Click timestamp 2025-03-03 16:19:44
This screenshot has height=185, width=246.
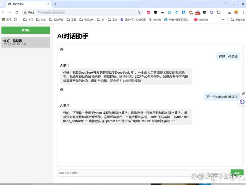click(15, 44)
